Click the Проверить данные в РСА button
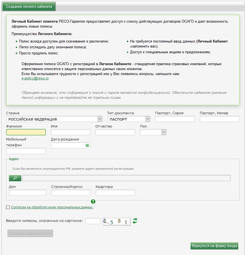The height and width of the screenshot is (255, 246). [x=30, y=233]
